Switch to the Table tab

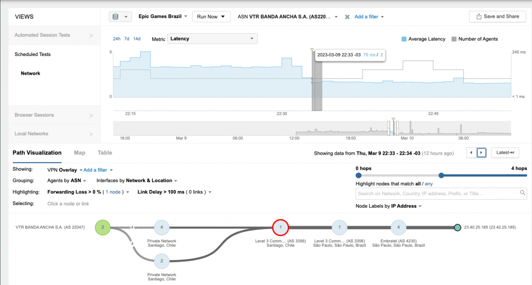105,153
